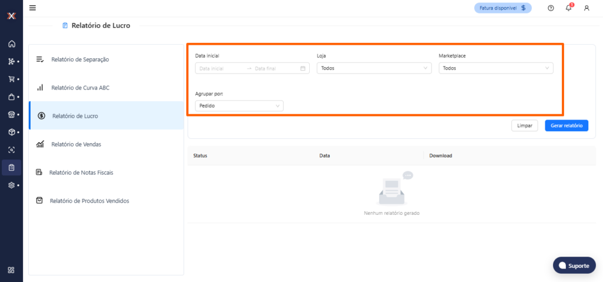Click the notification bell icon
Viewport: 603px width, 282px height.
[568, 8]
